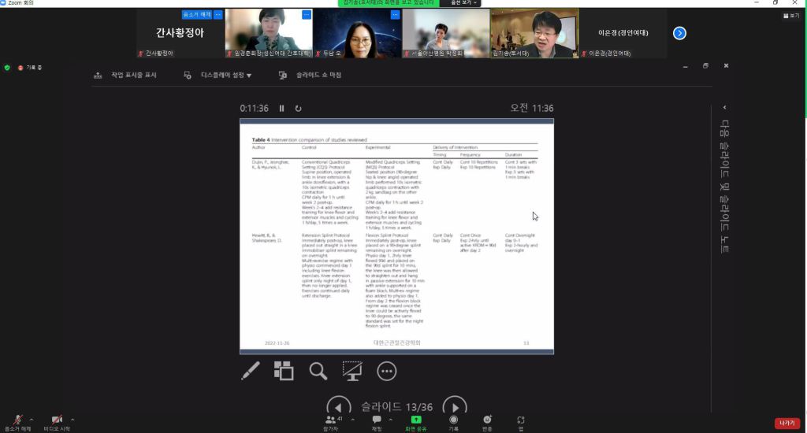Click 작업 표시줄 표시 show taskbar
The height and width of the screenshot is (433, 807).
coord(125,75)
